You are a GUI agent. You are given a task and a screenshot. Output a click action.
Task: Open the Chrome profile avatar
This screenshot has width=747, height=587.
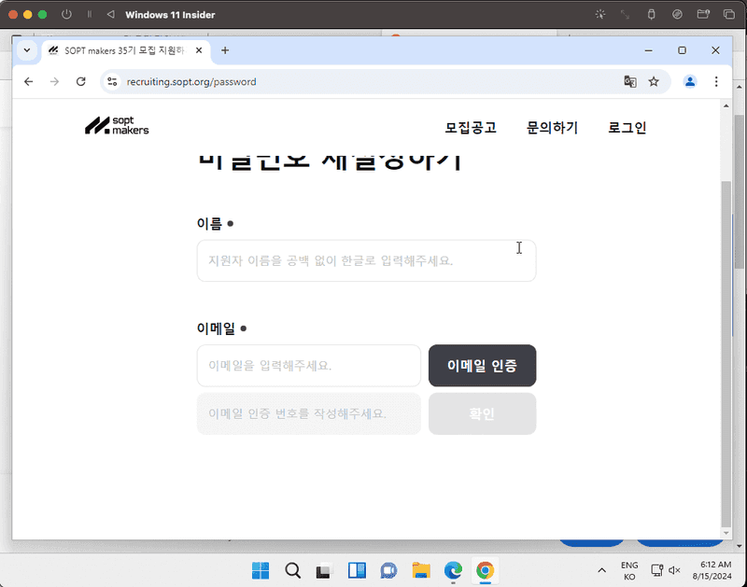coord(689,81)
